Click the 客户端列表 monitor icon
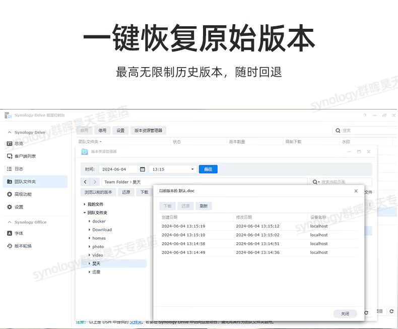 click(10, 156)
